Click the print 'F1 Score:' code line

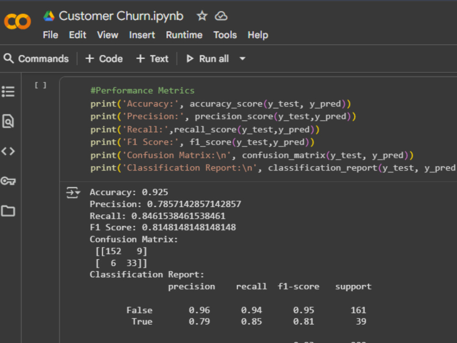[x=202, y=142]
